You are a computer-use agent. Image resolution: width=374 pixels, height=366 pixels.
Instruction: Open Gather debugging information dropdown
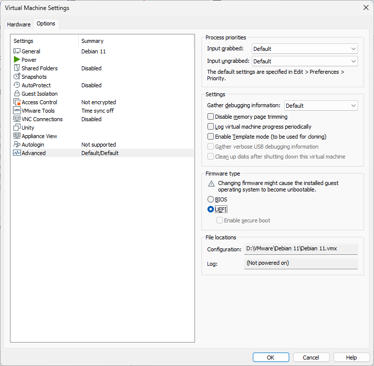click(x=321, y=105)
